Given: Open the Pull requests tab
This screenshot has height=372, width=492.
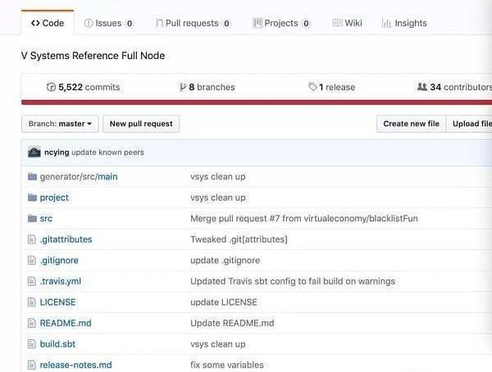Looking at the screenshot, I should click(194, 23).
